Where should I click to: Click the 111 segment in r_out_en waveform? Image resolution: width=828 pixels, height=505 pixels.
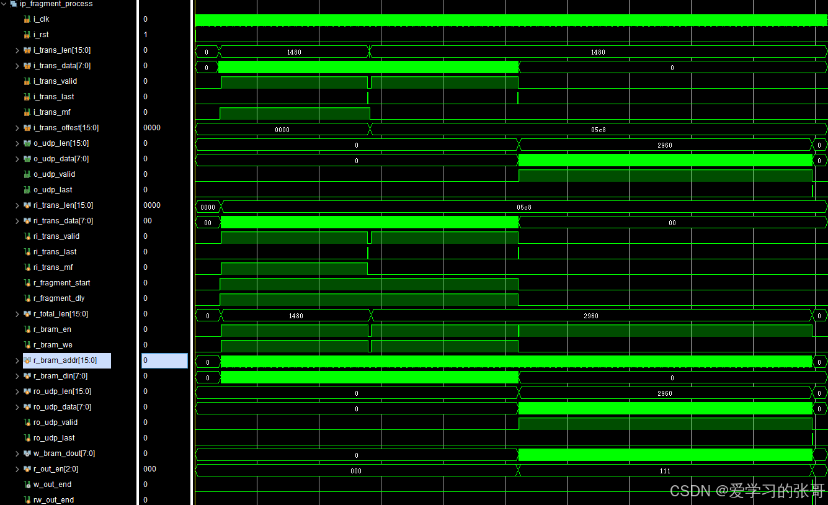(x=666, y=471)
